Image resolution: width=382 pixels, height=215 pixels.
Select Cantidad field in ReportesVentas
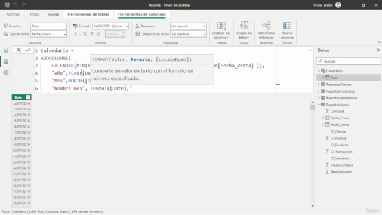click(337, 112)
